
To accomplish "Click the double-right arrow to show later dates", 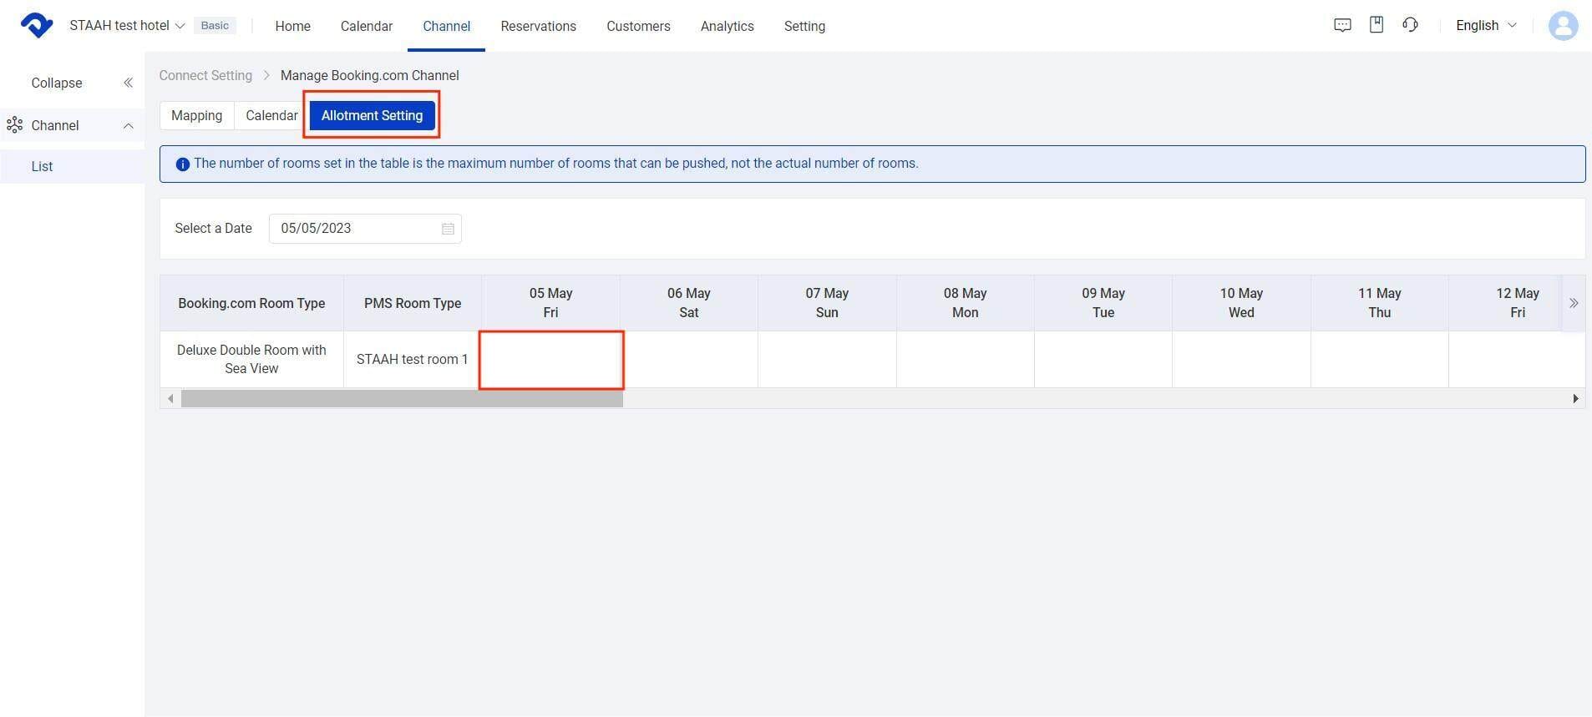I will click(1574, 303).
